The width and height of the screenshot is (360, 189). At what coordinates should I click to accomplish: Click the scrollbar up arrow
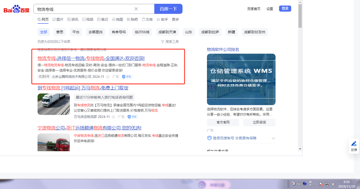tap(300, 2)
